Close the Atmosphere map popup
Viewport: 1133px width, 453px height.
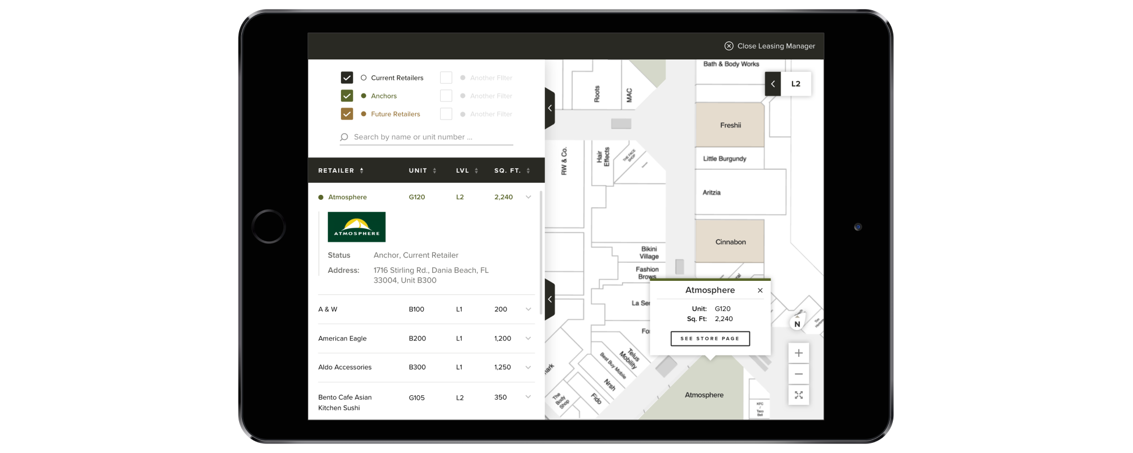pos(760,290)
